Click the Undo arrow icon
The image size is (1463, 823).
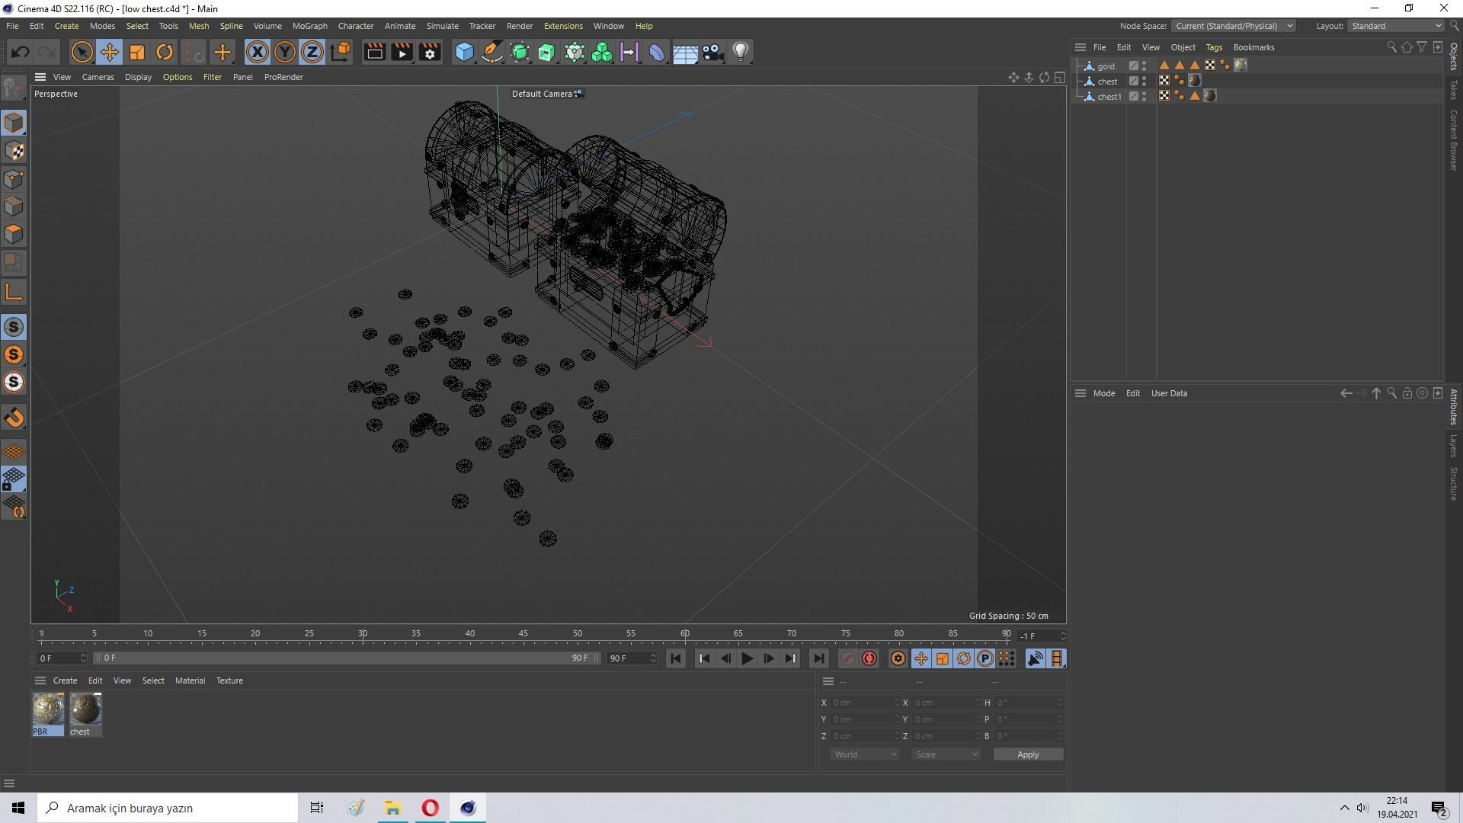coord(21,52)
